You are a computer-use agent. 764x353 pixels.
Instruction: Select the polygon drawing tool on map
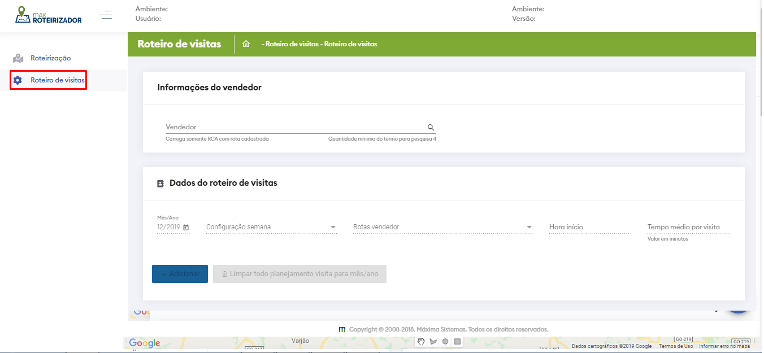433,341
